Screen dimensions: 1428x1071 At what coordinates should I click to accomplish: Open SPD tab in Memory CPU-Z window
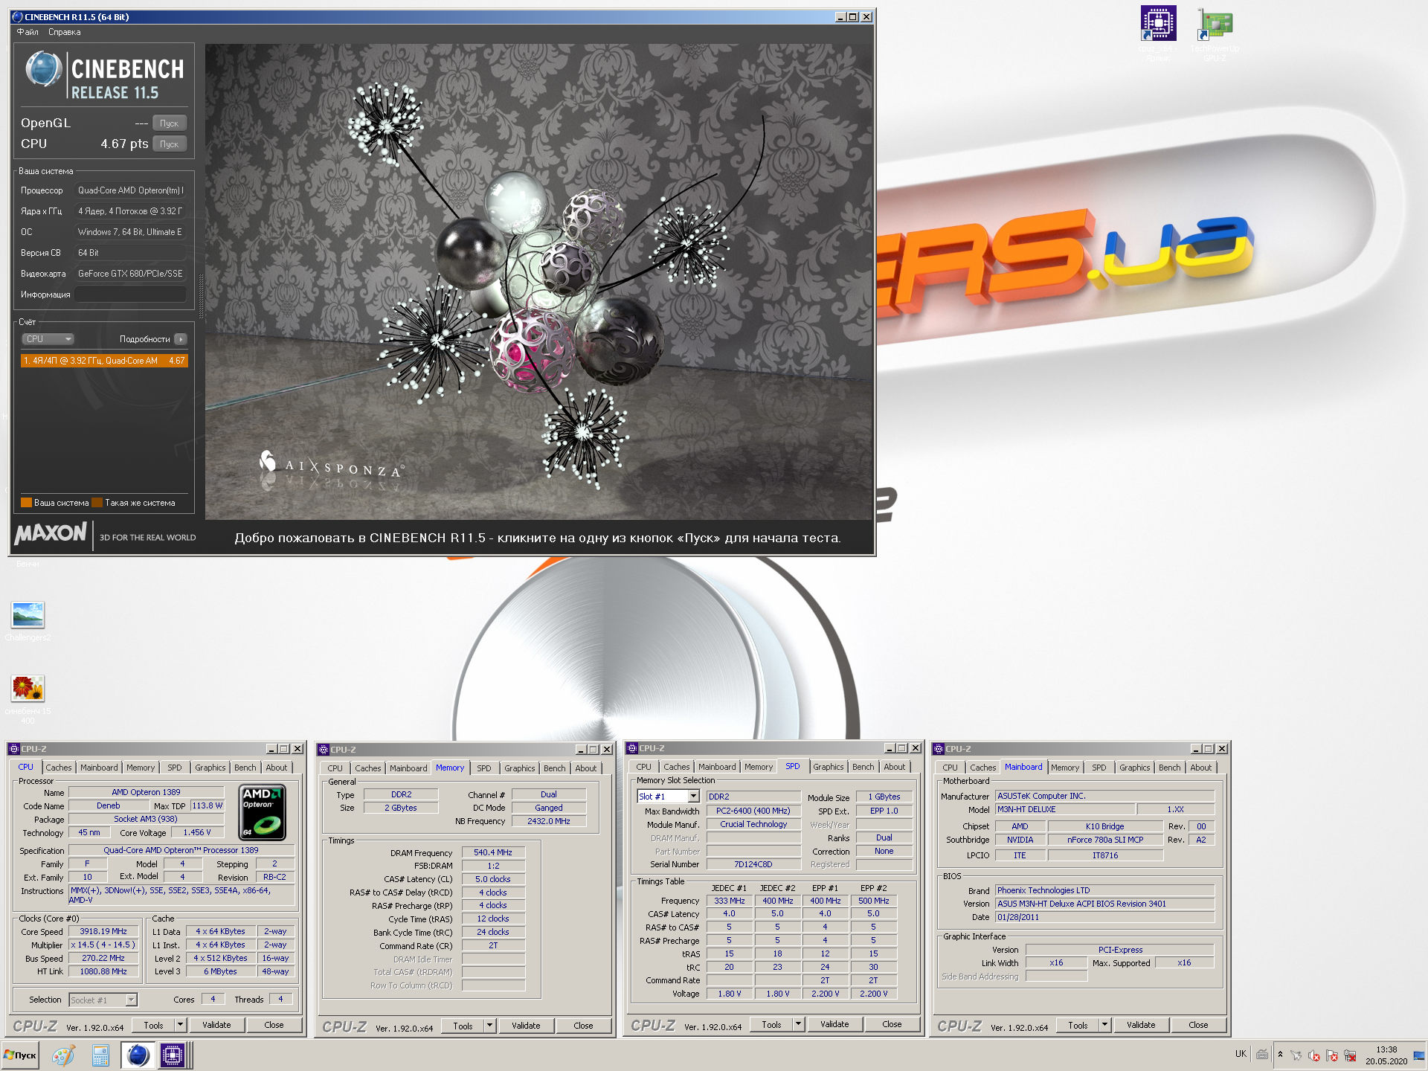click(484, 768)
